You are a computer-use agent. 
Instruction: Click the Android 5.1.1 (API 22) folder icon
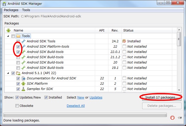click(x=18, y=73)
